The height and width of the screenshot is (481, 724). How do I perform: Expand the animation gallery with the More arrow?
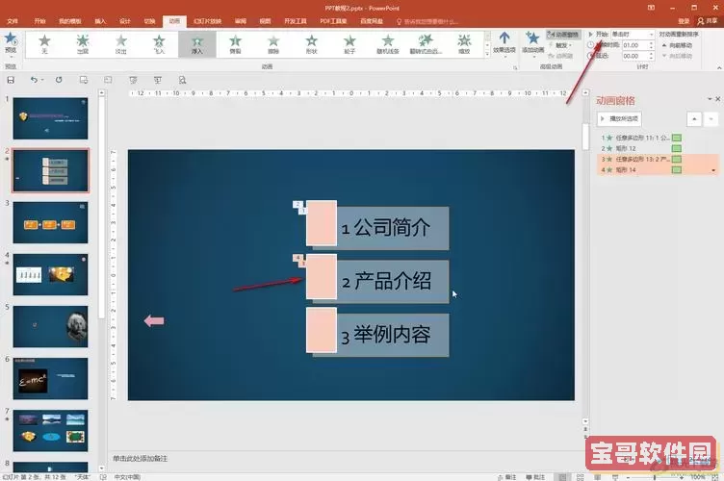[x=487, y=54]
